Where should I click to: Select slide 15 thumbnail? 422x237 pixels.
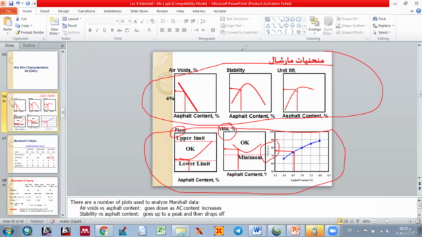coord(32,70)
